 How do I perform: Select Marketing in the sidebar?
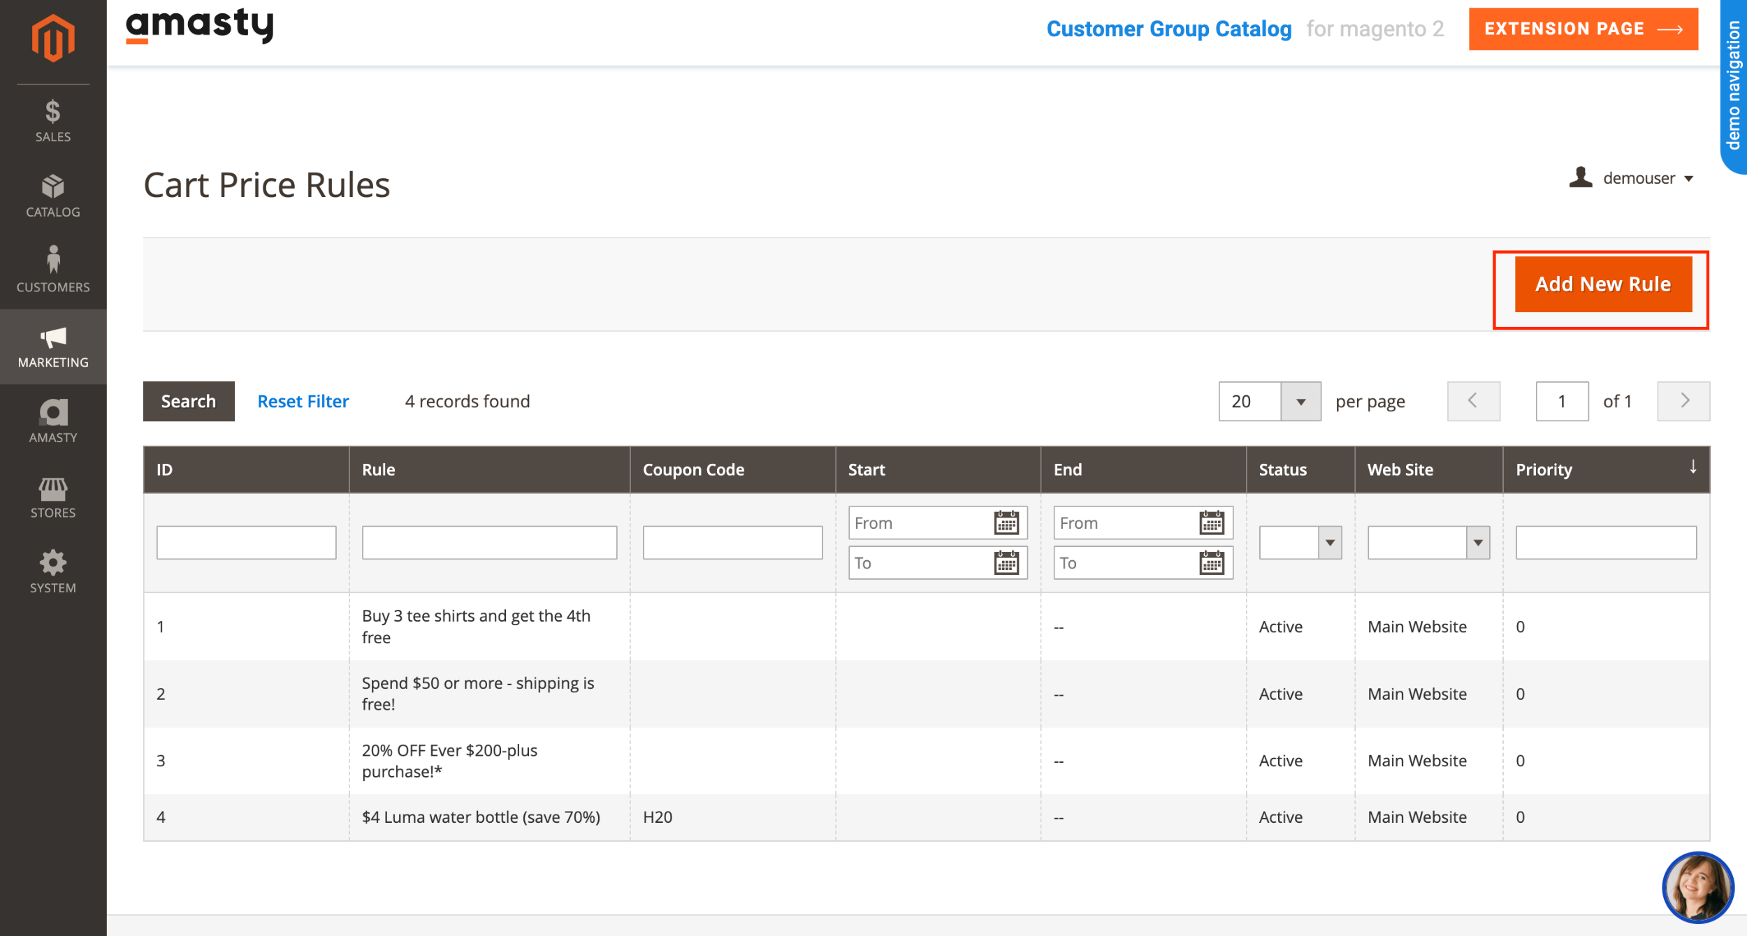(52, 346)
